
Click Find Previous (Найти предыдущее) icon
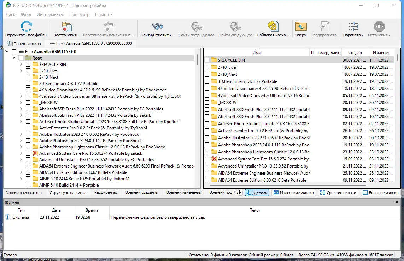pos(196,26)
